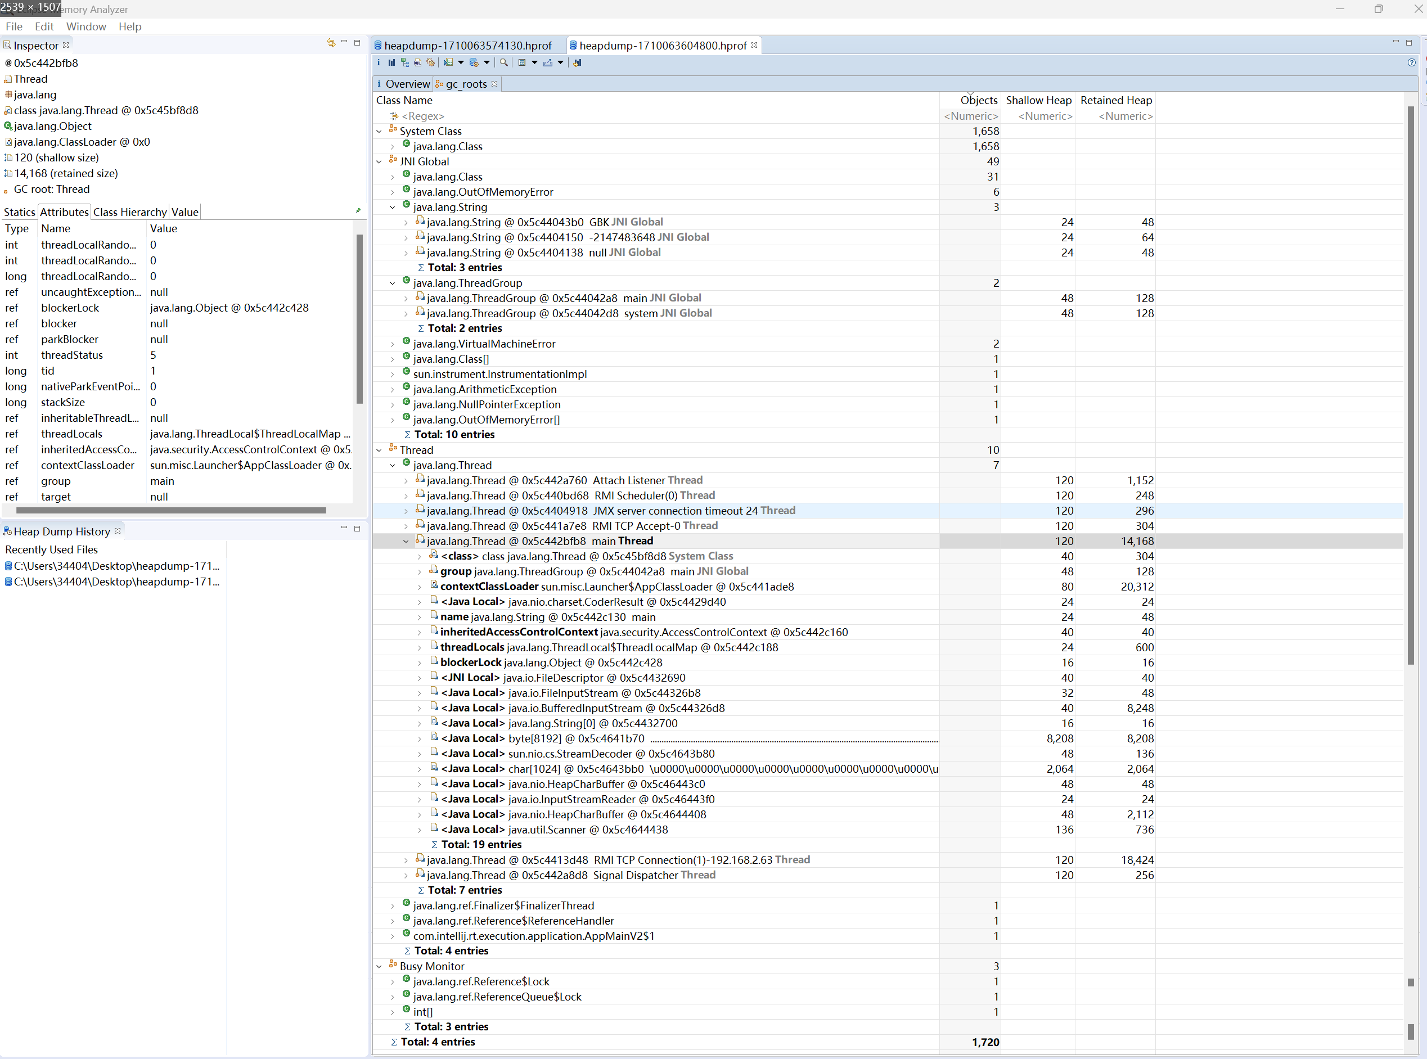The width and height of the screenshot is (1427, 1059).
Task: Collapse the JNI Global node
Action: coord(379,161)
